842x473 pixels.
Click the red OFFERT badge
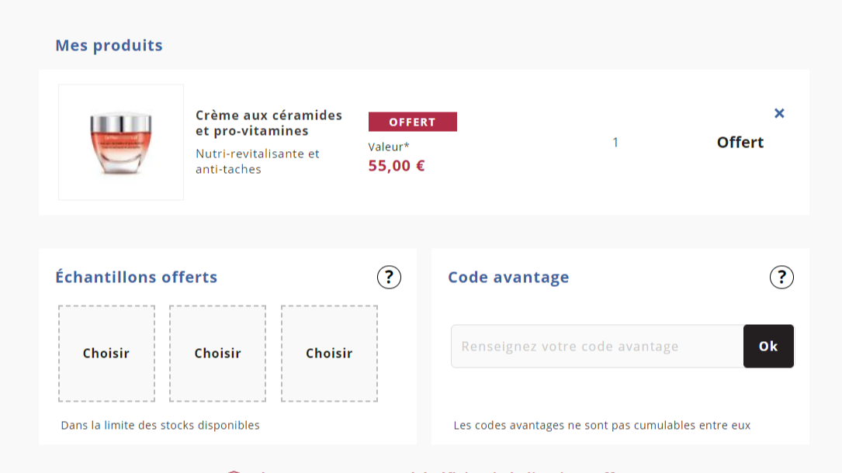(412, 122)
